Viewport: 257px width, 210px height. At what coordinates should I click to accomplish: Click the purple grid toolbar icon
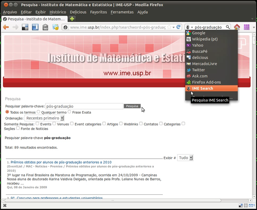(247, 27)
